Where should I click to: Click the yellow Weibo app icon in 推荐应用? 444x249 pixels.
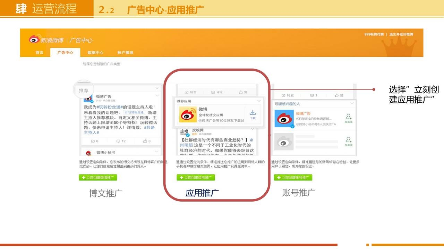pyautogui.click(x=188, y=115)
